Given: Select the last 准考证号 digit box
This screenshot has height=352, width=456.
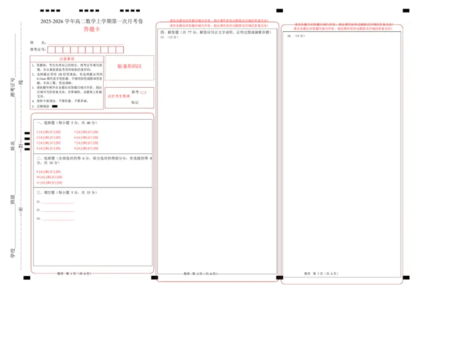Looking at the screenshot, I should [120, 50].
